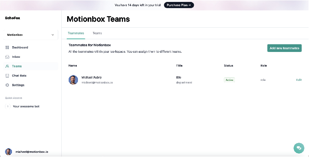Open Your awesome bot quick access
Screen dimensions: 309x157
26,106
